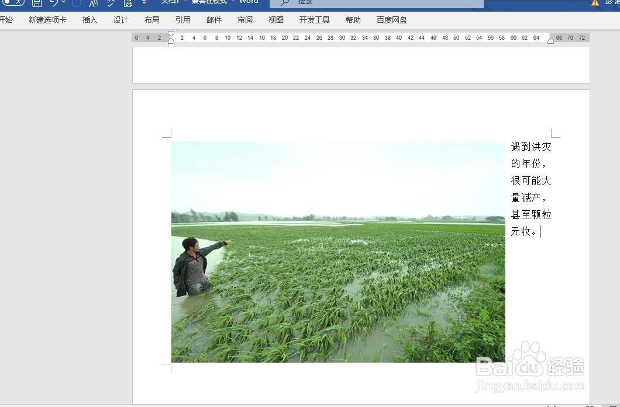Place cursor after 无收。
Screen dimensions: 620x407
click(x=540, y=231)
